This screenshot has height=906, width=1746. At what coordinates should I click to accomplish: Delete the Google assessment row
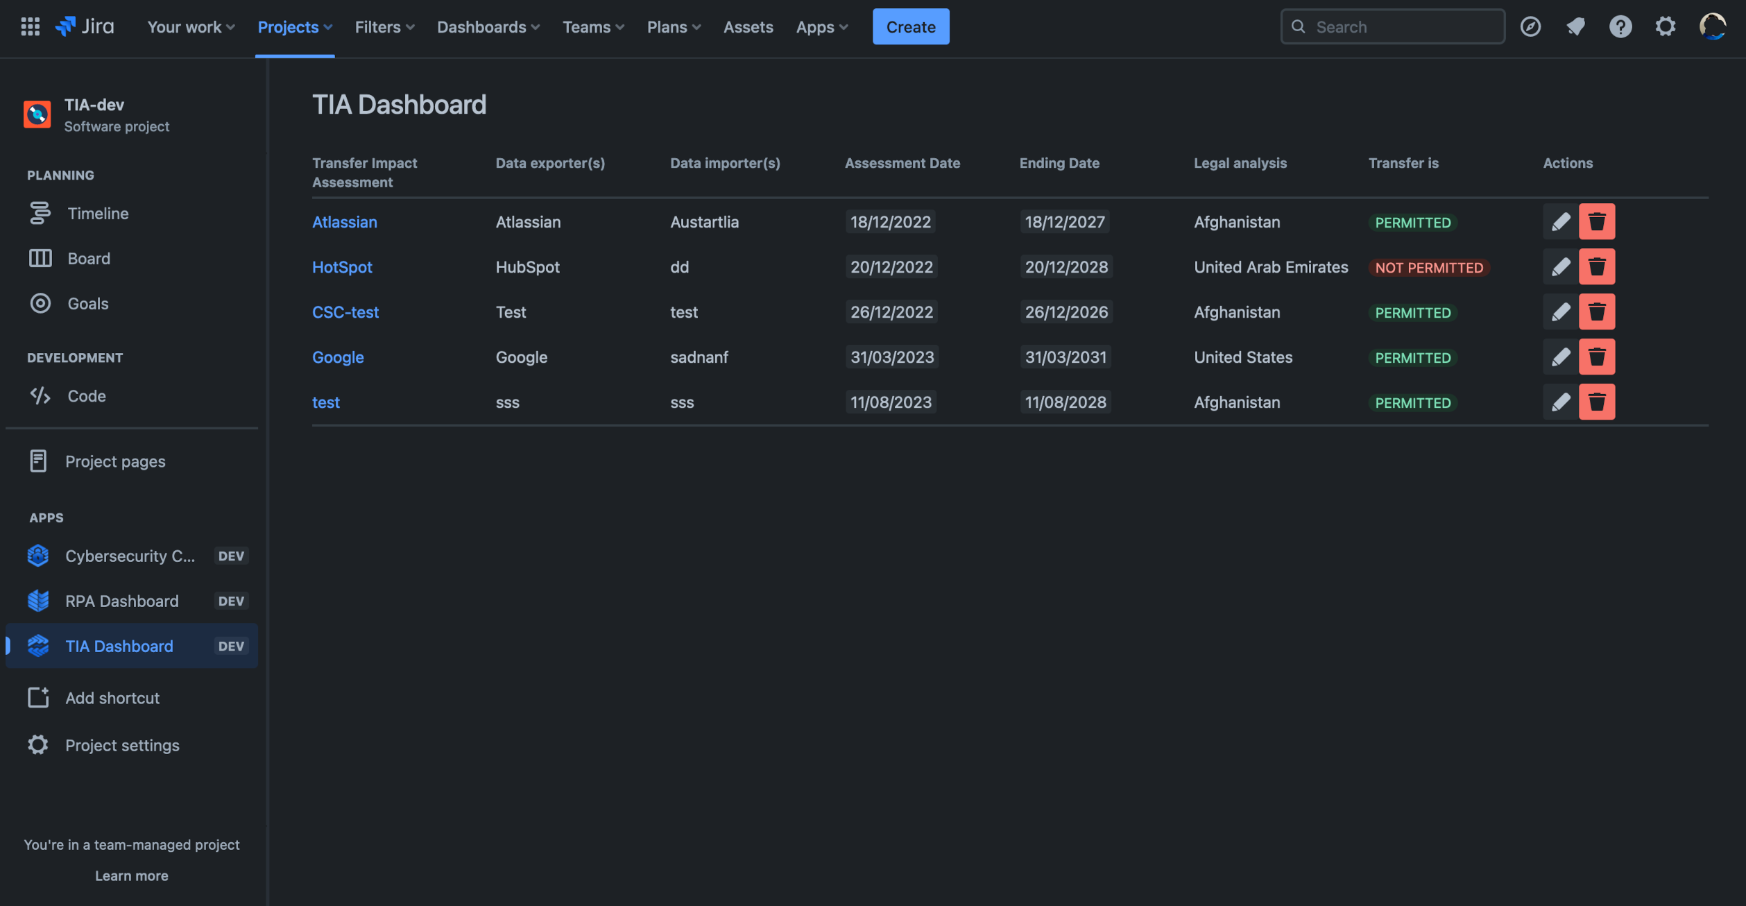click(x=1597, y=357)
